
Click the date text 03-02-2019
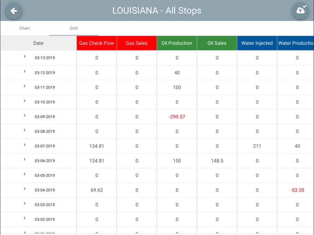coord(45,220)
